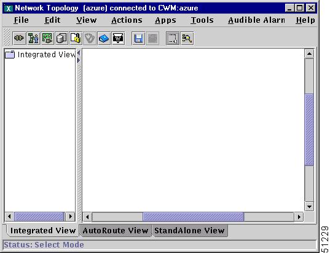
Task: Click the tree pane horizontal scrollbar thumb
Action: point(39,217)
